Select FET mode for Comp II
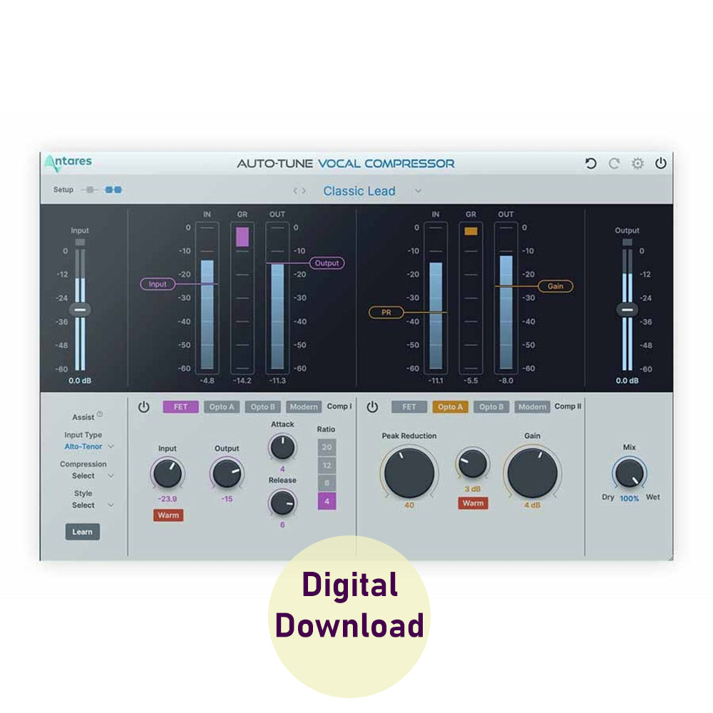713x713 pixels. click(409, 406)
